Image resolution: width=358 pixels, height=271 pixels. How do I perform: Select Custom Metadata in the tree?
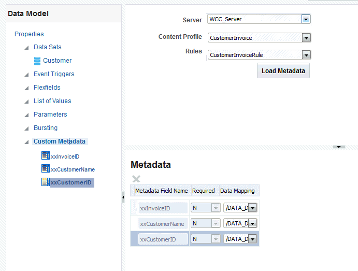(x=60, y=141)
